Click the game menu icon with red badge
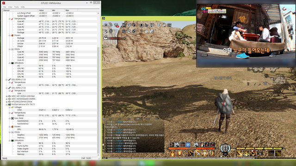Screen dimensions: 296x166 pyautogui.click(x=116, y=25)
